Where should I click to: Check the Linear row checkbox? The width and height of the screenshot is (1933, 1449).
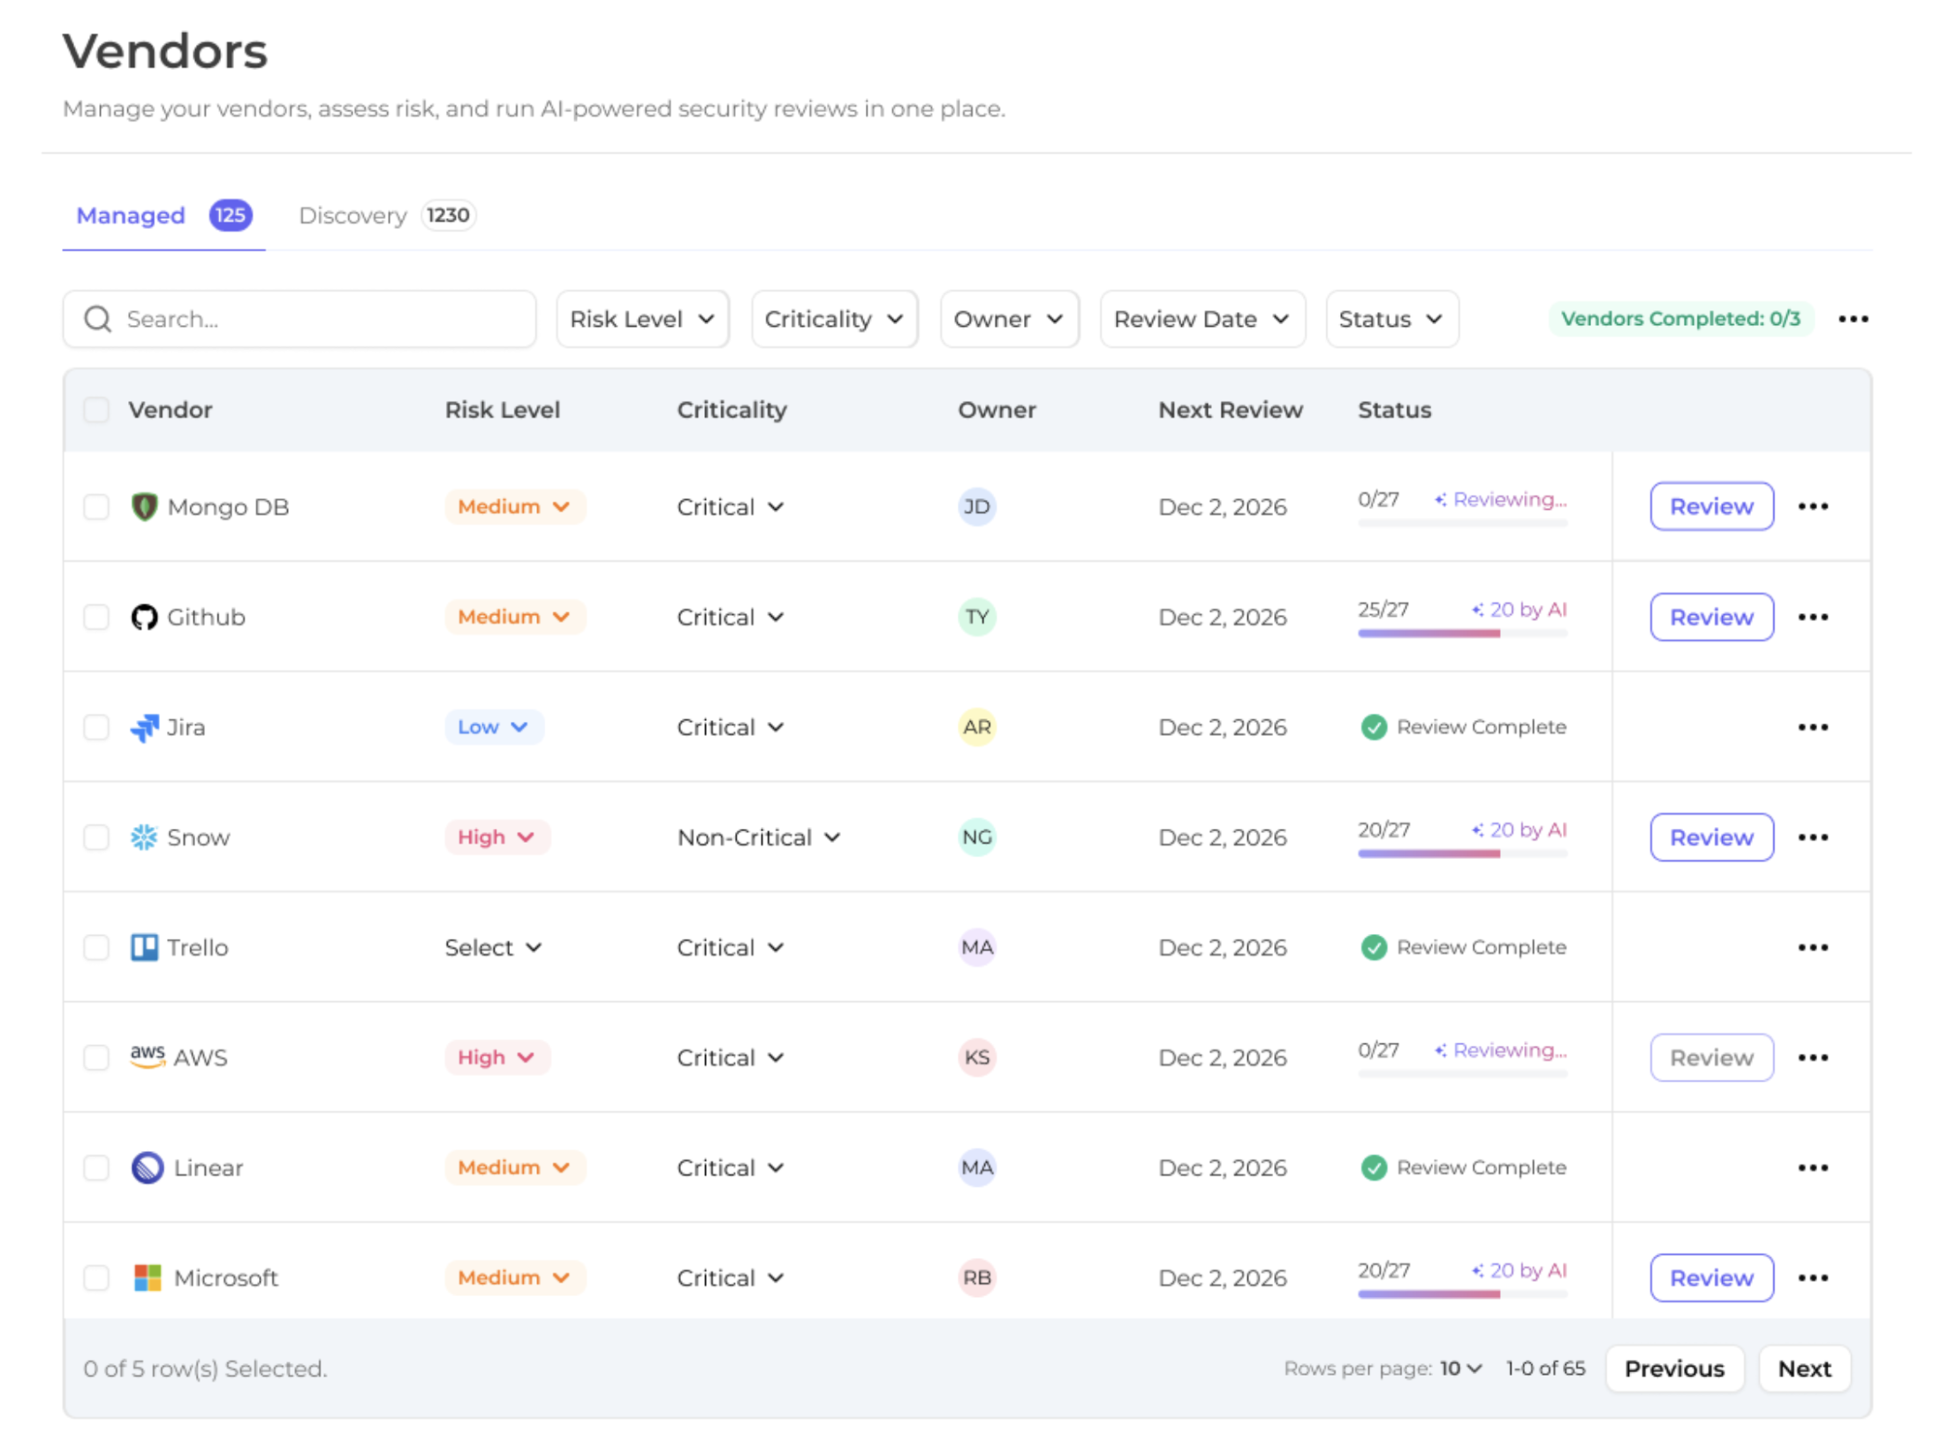click(96, 1167)
